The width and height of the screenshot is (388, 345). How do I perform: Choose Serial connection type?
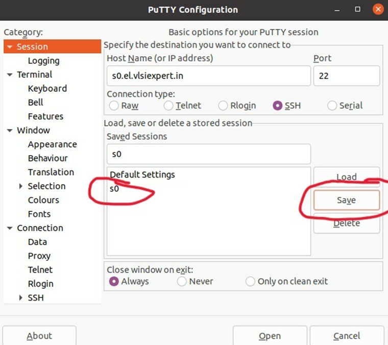point(332,106)
